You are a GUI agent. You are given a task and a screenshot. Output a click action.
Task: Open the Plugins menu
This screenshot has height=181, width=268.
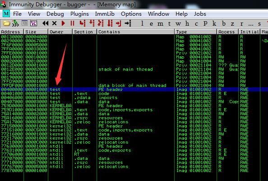click(x=79, y=14)
